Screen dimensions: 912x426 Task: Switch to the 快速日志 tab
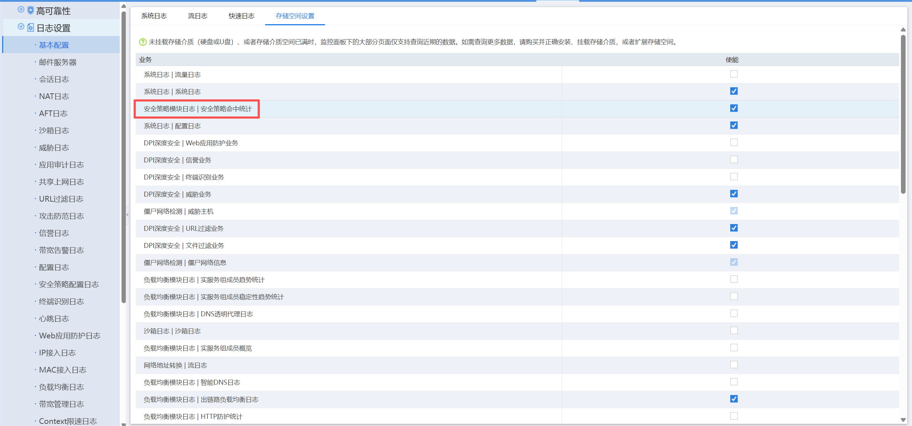(x=242, y=16)
